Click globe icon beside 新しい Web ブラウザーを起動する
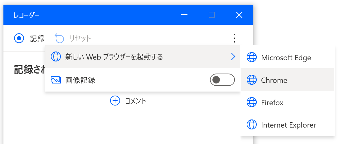Screen dimensions: 340x144 pos(56,57)
